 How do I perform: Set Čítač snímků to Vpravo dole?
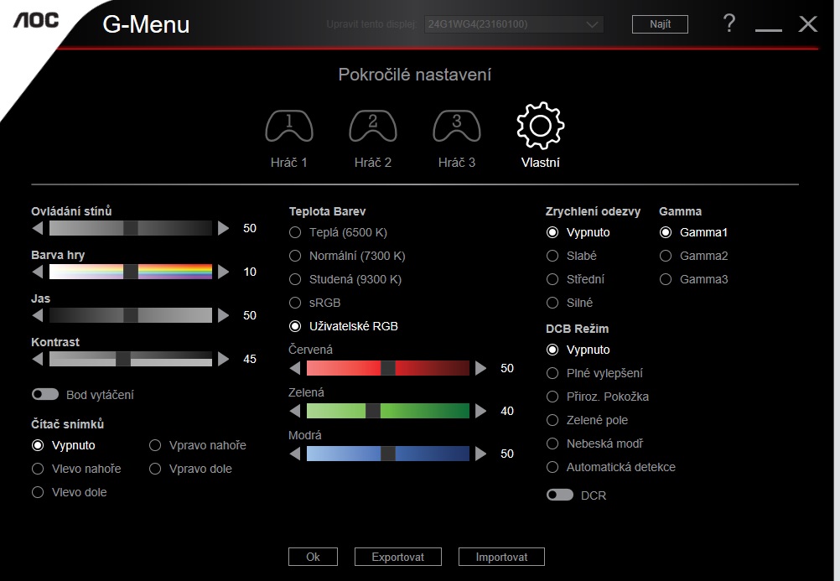[190, 469]
